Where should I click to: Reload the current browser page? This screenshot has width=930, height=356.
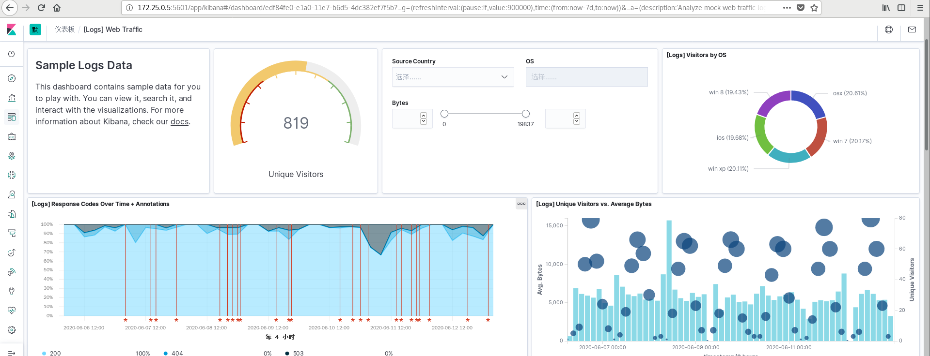(41, 8)
